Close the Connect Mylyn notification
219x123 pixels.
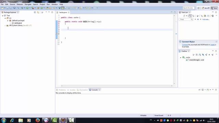point(216,42)
